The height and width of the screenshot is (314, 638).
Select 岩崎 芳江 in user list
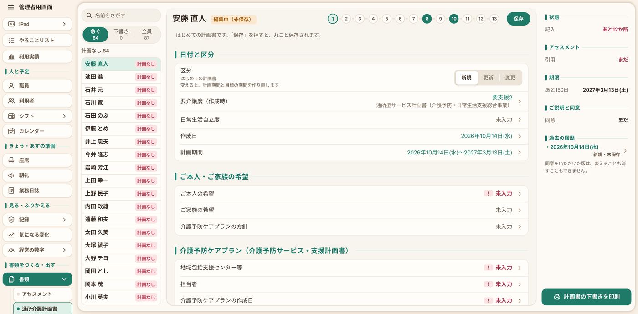(121, 168)
